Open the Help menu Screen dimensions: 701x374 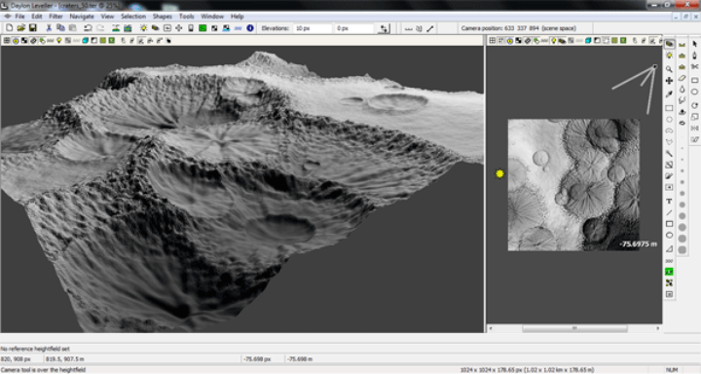(x=238, y=17)
